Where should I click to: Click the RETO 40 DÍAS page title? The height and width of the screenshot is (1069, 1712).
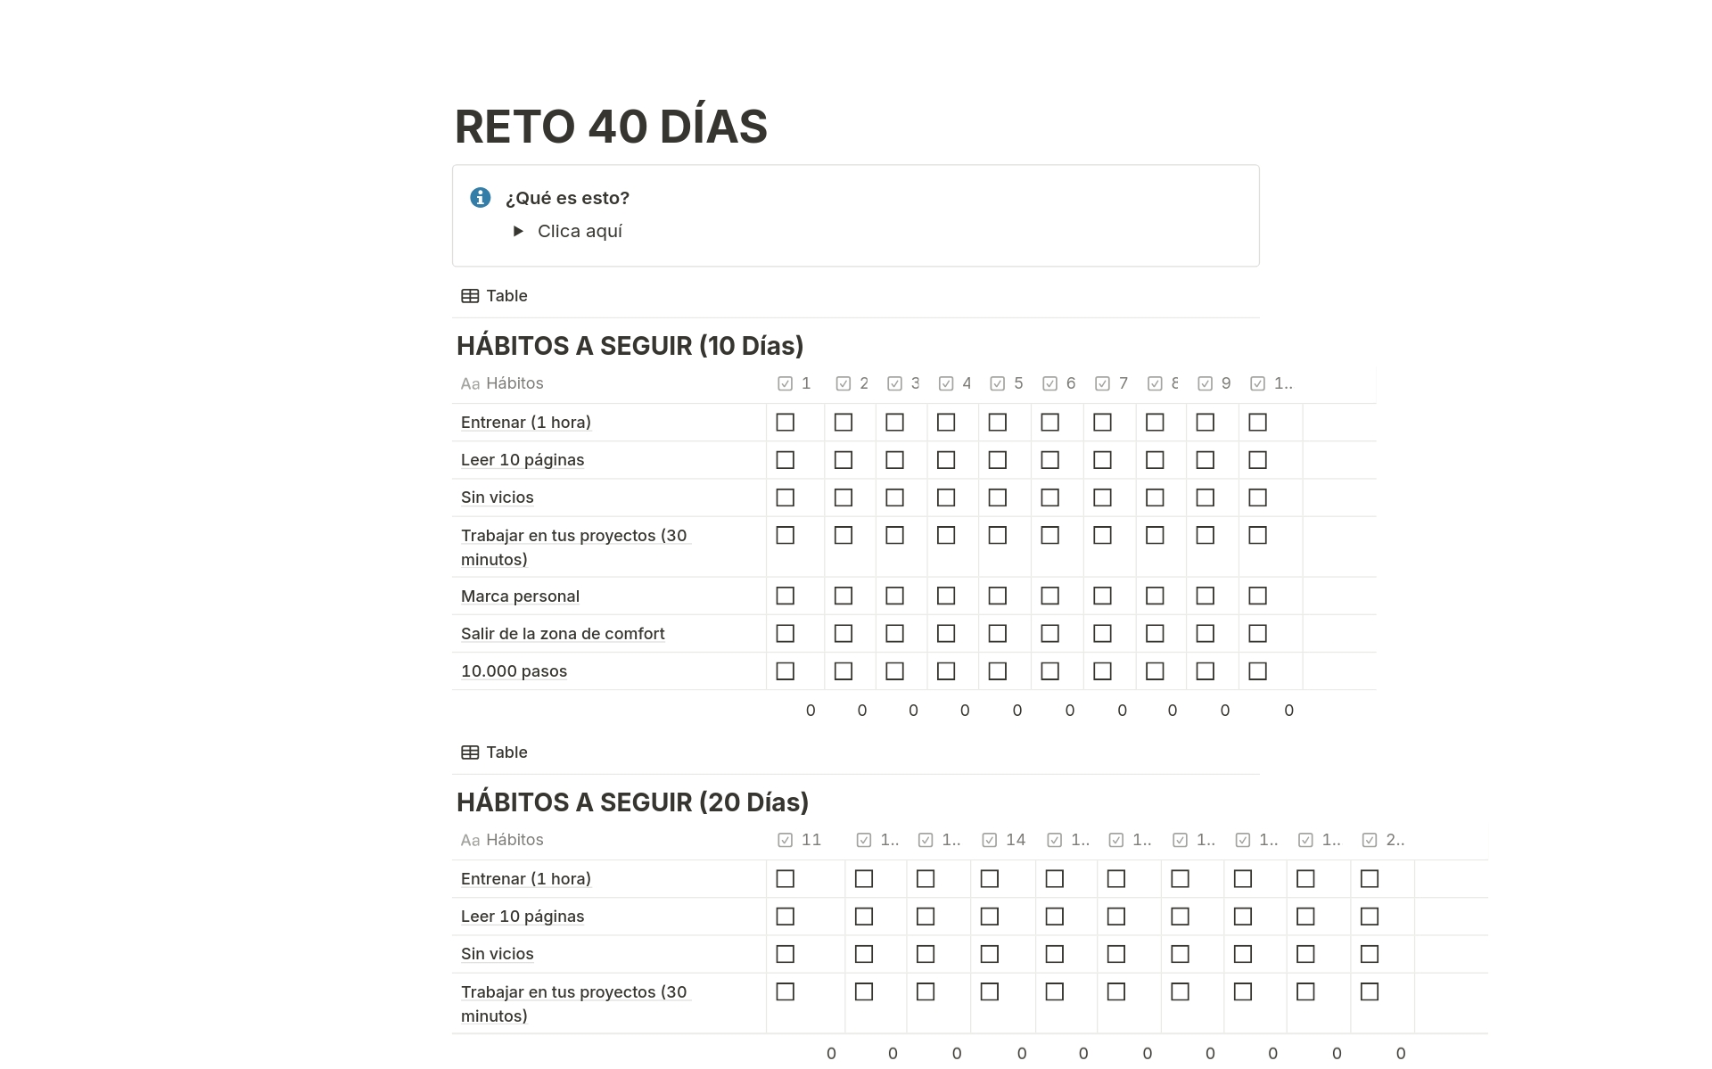coord(612,126)
